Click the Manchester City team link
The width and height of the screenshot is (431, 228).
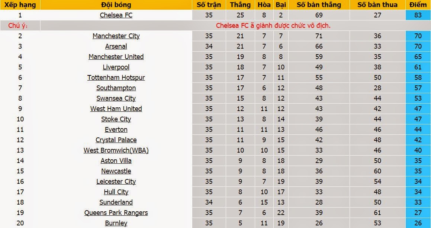pyautogui.click(x=116, y=36)
